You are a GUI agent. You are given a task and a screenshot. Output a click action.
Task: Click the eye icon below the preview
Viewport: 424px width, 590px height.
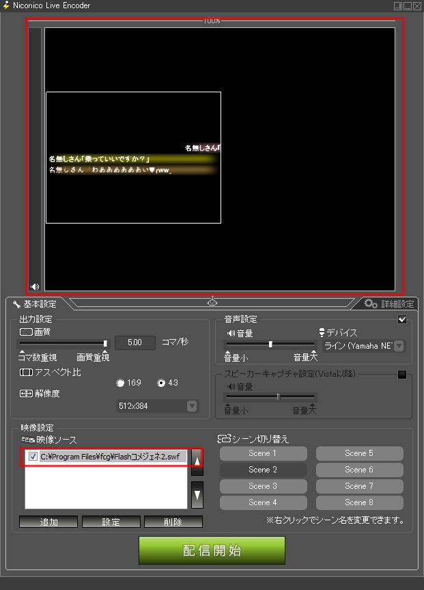212,301
